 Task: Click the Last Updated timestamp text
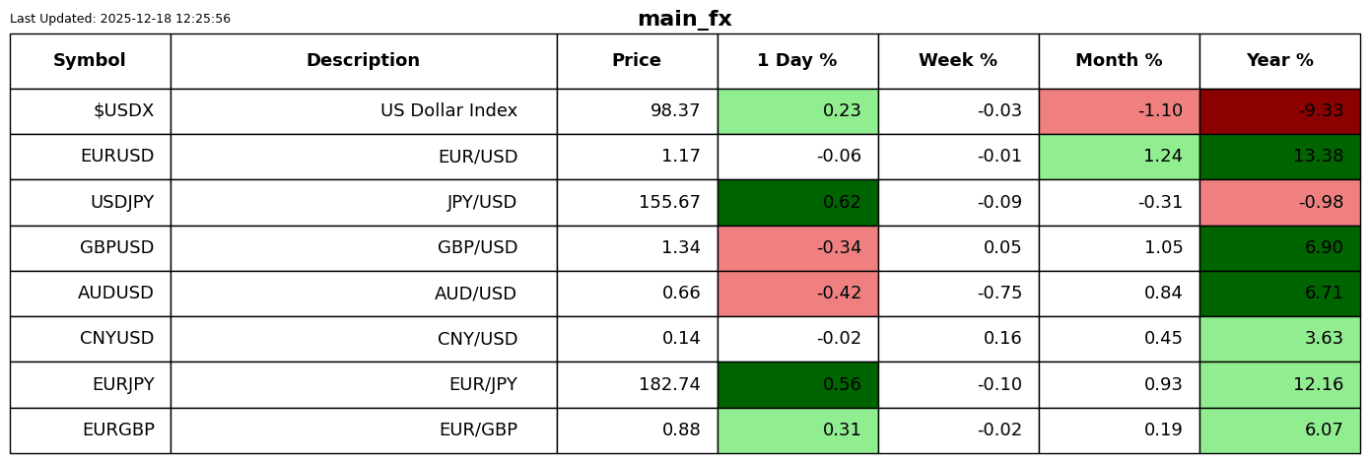120,19
